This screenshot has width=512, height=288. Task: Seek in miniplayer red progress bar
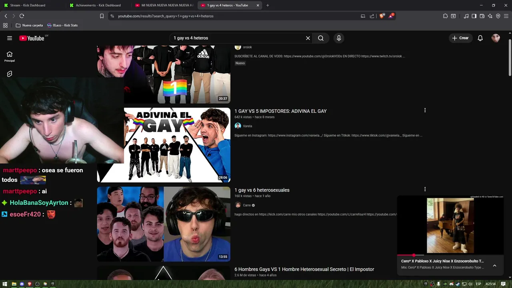450,255
